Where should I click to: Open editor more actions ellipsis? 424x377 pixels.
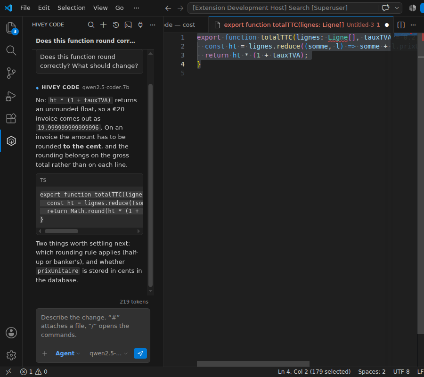click(x=413, y=25)
